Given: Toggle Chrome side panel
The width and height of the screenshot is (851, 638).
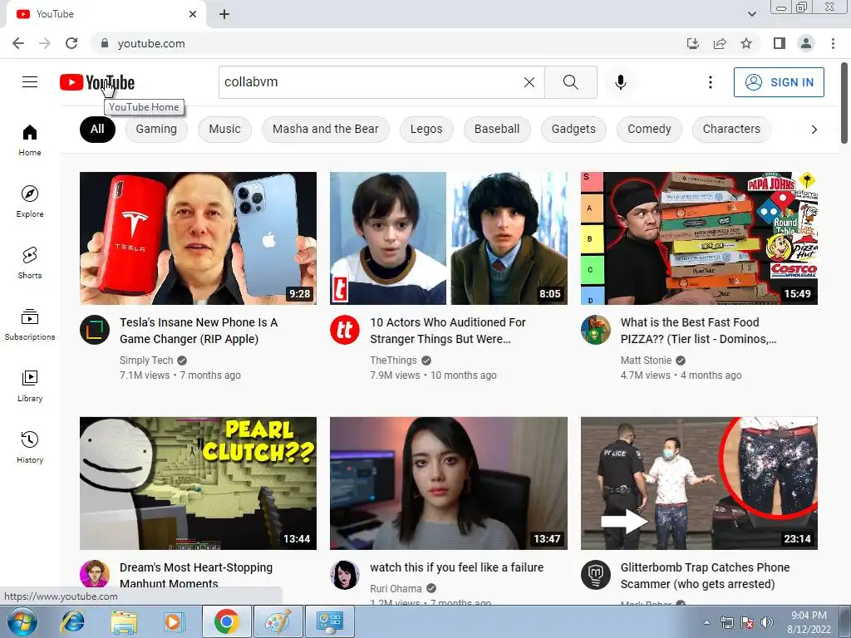Looking at the screenshot, I should click(x=780, y=43).
